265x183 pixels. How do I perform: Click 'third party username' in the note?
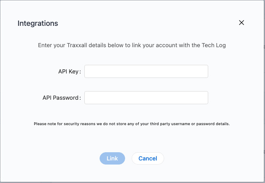click(172, 124)
